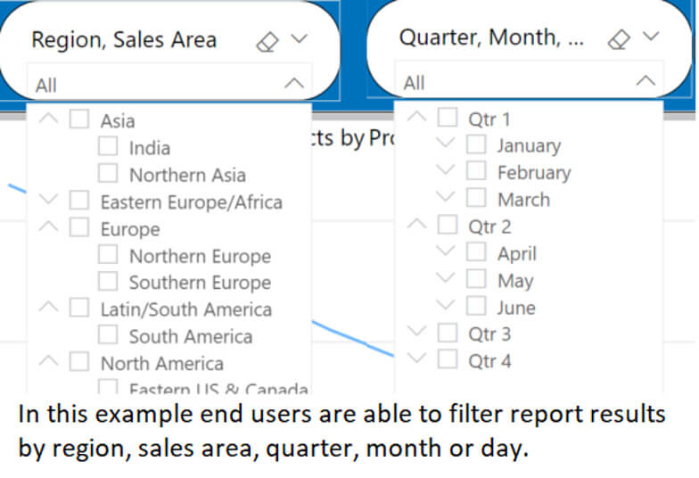Choose the June month entry

(x=516, y=308)
